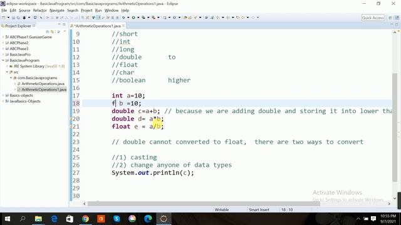This screenshot has width=401, height=225.
Task: Click the '18 : 10' cursor position
Action: (287, 210)
